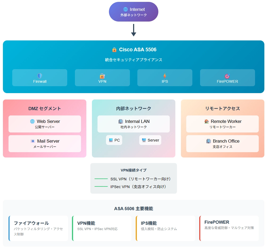Click the computer icon beside PC
The width and height of the screenshot is (267, 249).
coord(111,140)
